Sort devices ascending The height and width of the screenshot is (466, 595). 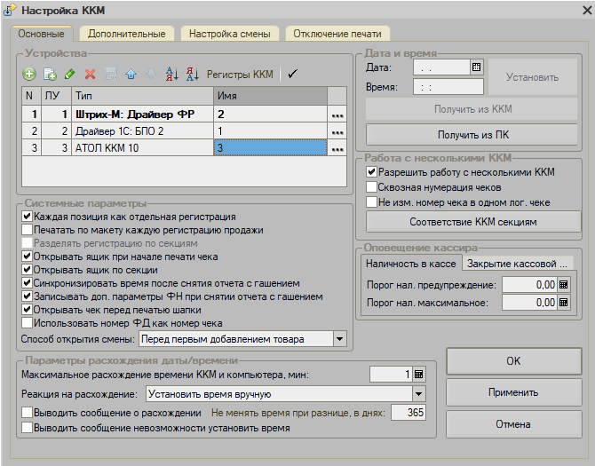point(171,75)
